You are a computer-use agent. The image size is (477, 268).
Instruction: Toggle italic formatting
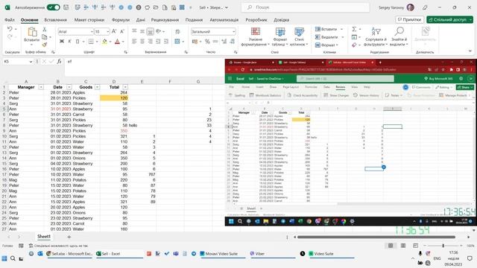[69, 42]
